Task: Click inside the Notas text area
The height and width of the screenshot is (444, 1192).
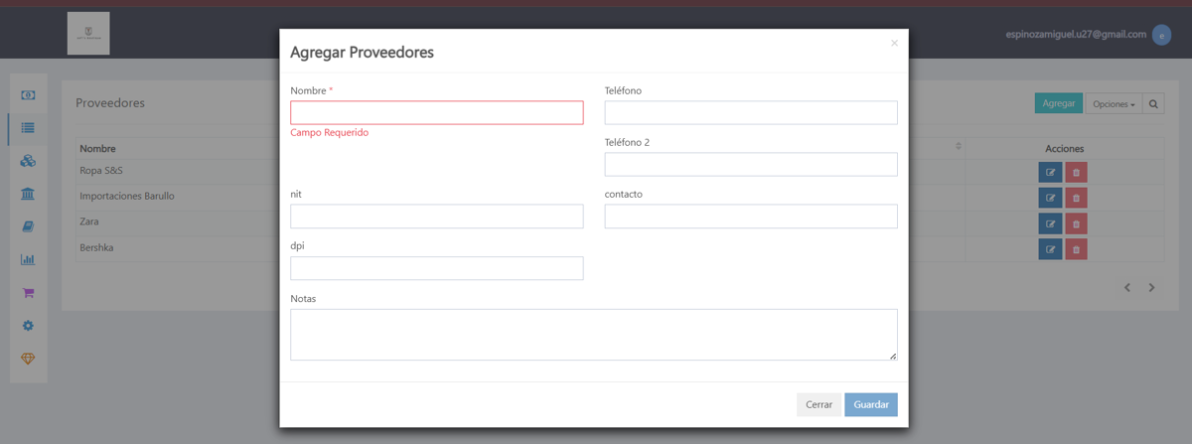Action: click(594, 334)
